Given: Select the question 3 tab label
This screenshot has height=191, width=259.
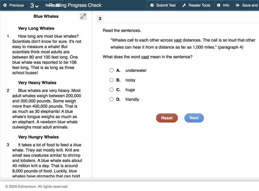Looking at the screenshot, I should coord(100,19).
